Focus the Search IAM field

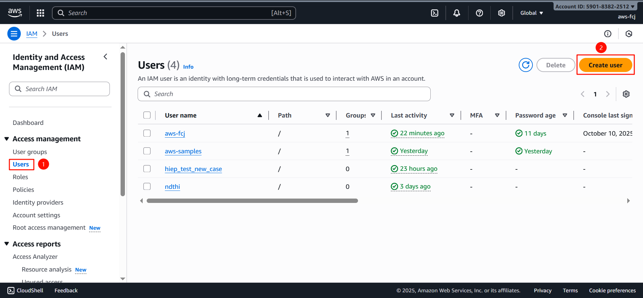pos(59,89)
